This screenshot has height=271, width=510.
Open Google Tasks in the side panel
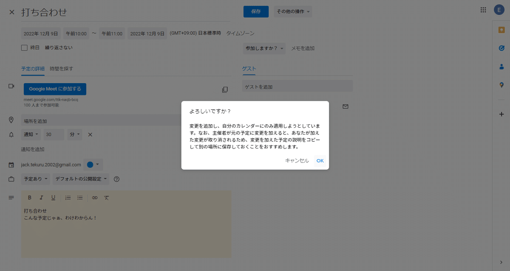[501, 48]
